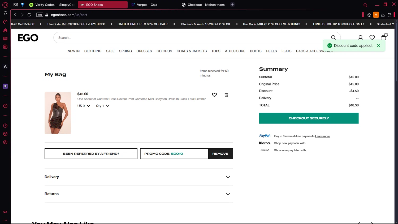Image resolution: width=398 pixels, height=224 pixels.
Task: Click the dress product thumbnail image
Action: [58, 113]
